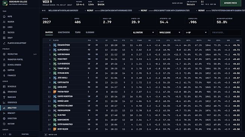245x137 pixels.
Task: Switch to the Teams tab
Action: coord(78,33)
